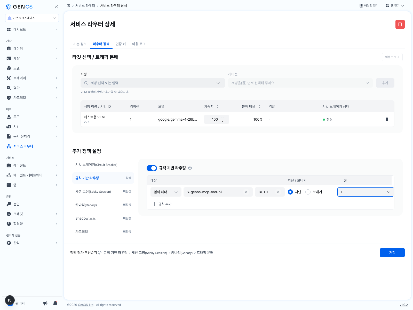Click the 크레딧 coin icon

pos(9,214)
